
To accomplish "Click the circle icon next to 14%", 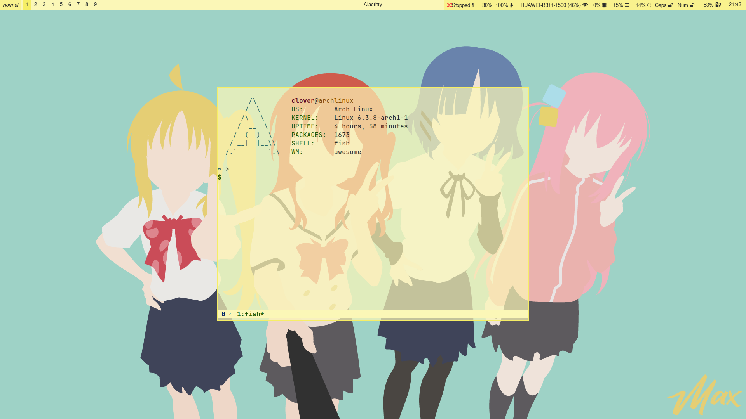I will pos(649,5).
